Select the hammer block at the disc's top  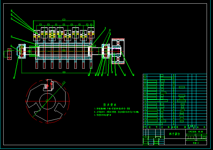pos(48,85)
